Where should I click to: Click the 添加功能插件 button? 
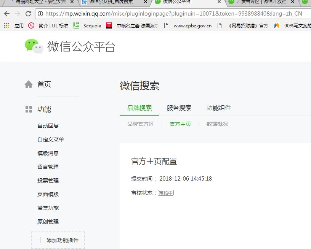(58, 240)
